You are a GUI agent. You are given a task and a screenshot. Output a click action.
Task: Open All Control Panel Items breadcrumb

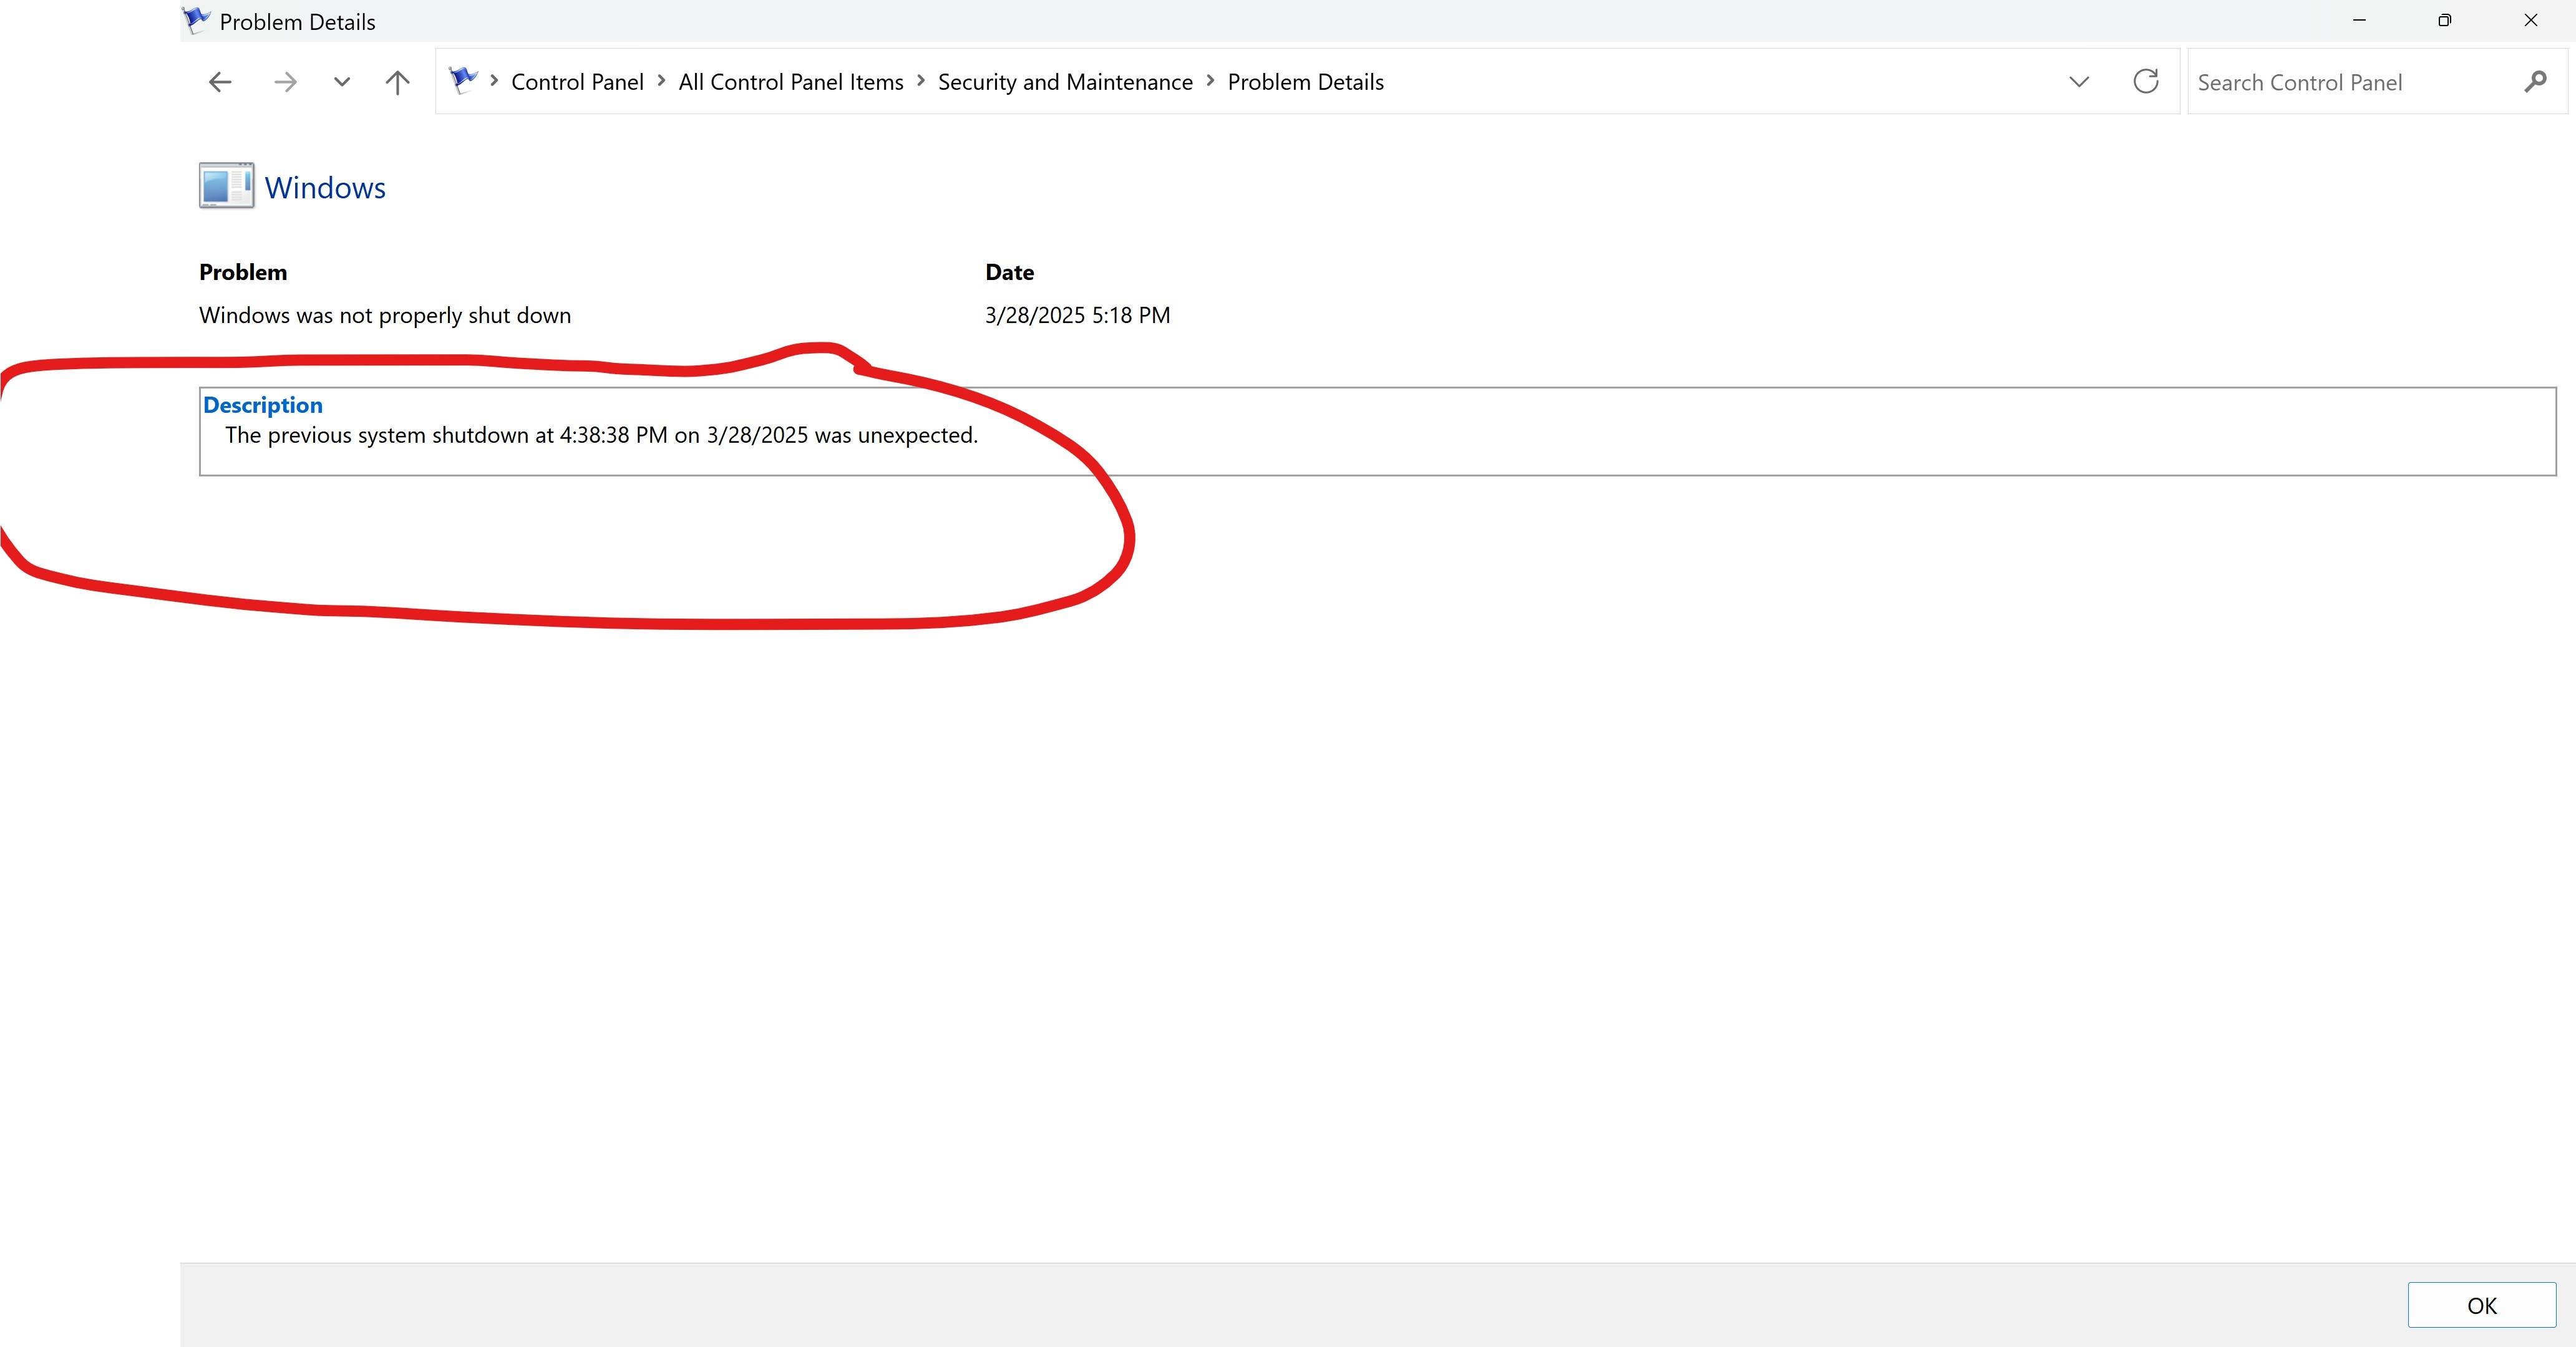pyautogui.click(x=791, y=82)
